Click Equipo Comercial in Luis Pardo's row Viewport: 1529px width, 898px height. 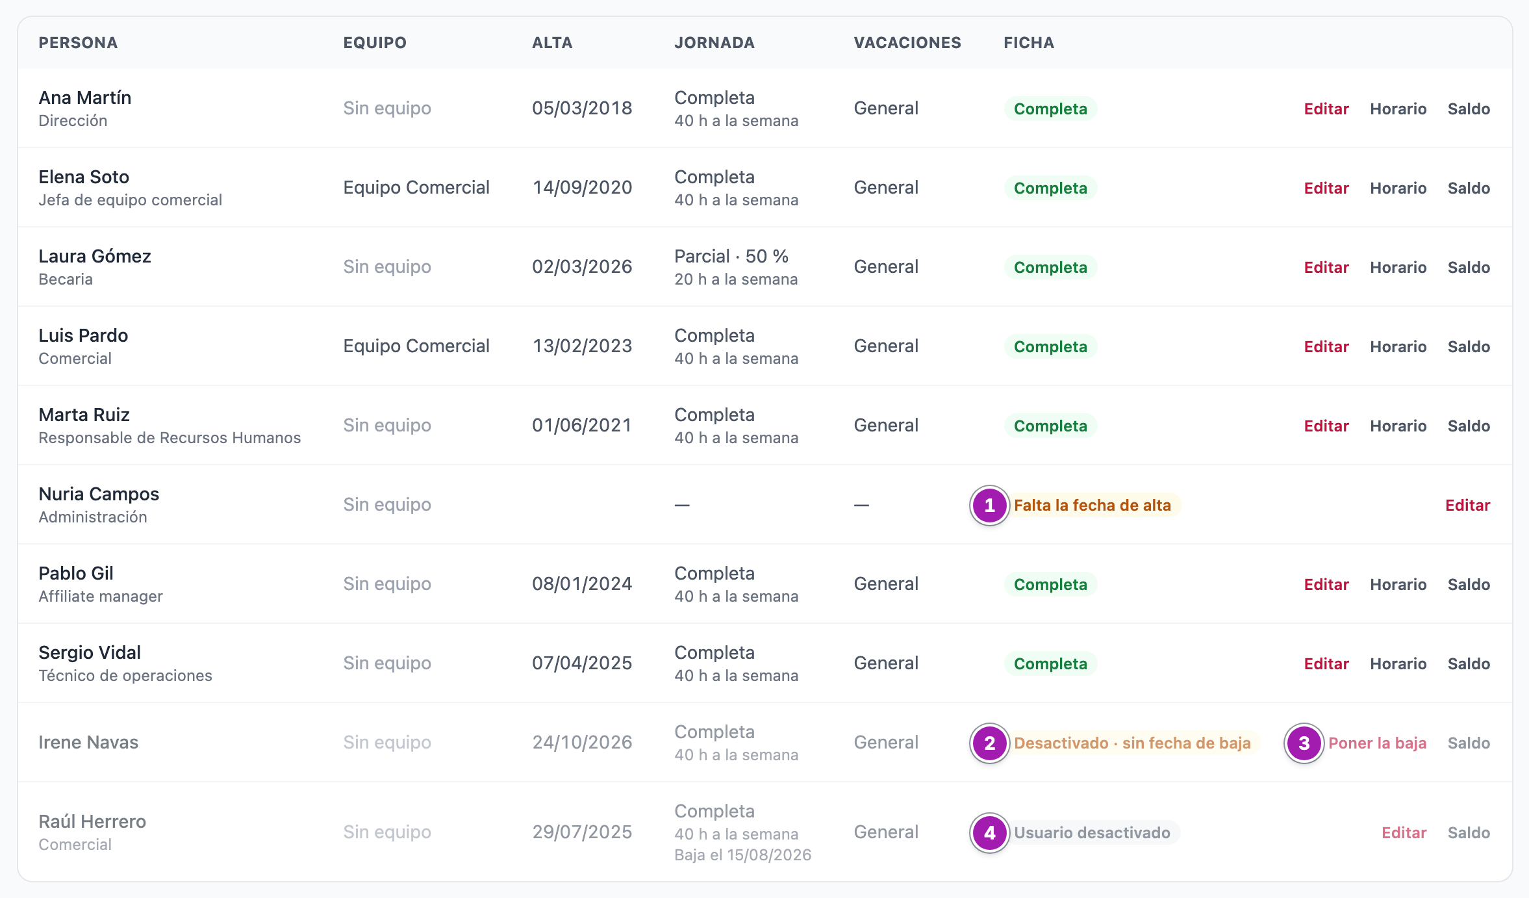[416, 346]
